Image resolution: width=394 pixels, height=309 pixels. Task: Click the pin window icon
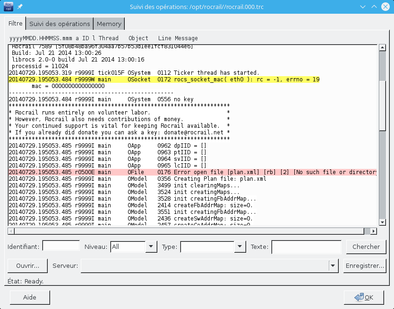coord(19,8)
